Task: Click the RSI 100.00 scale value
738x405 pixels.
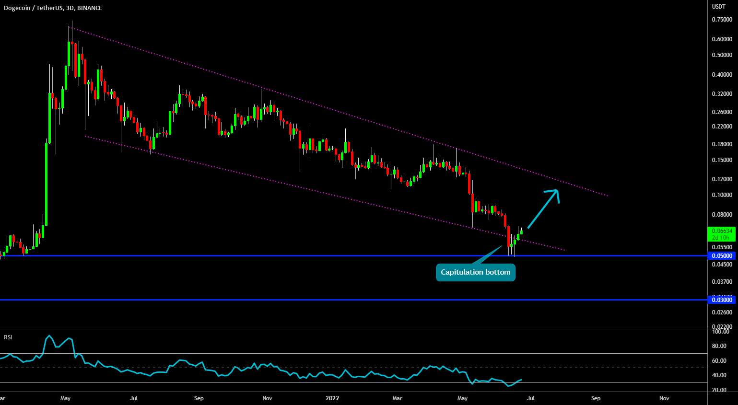Action: [721, 332]
